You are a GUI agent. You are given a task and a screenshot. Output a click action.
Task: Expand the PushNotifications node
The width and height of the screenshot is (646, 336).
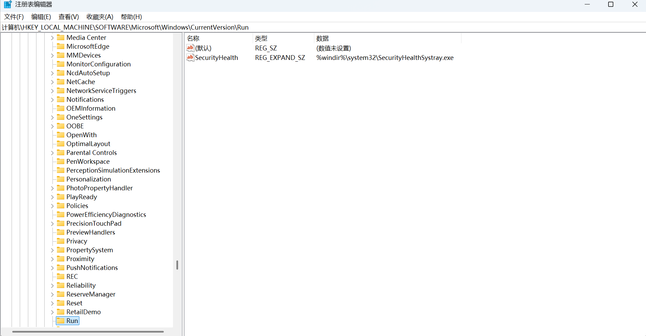pos(52,268)
